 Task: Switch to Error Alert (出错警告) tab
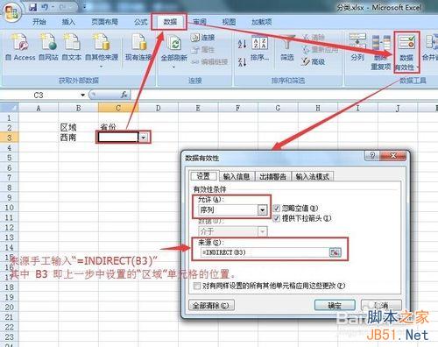273,176
